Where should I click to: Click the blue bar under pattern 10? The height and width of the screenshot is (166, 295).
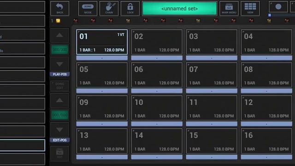[157, 124]
